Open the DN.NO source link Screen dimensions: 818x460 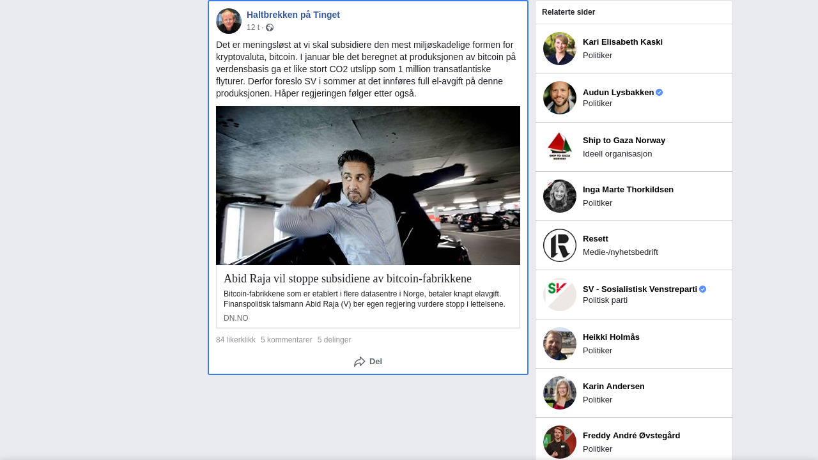point(236,318)
